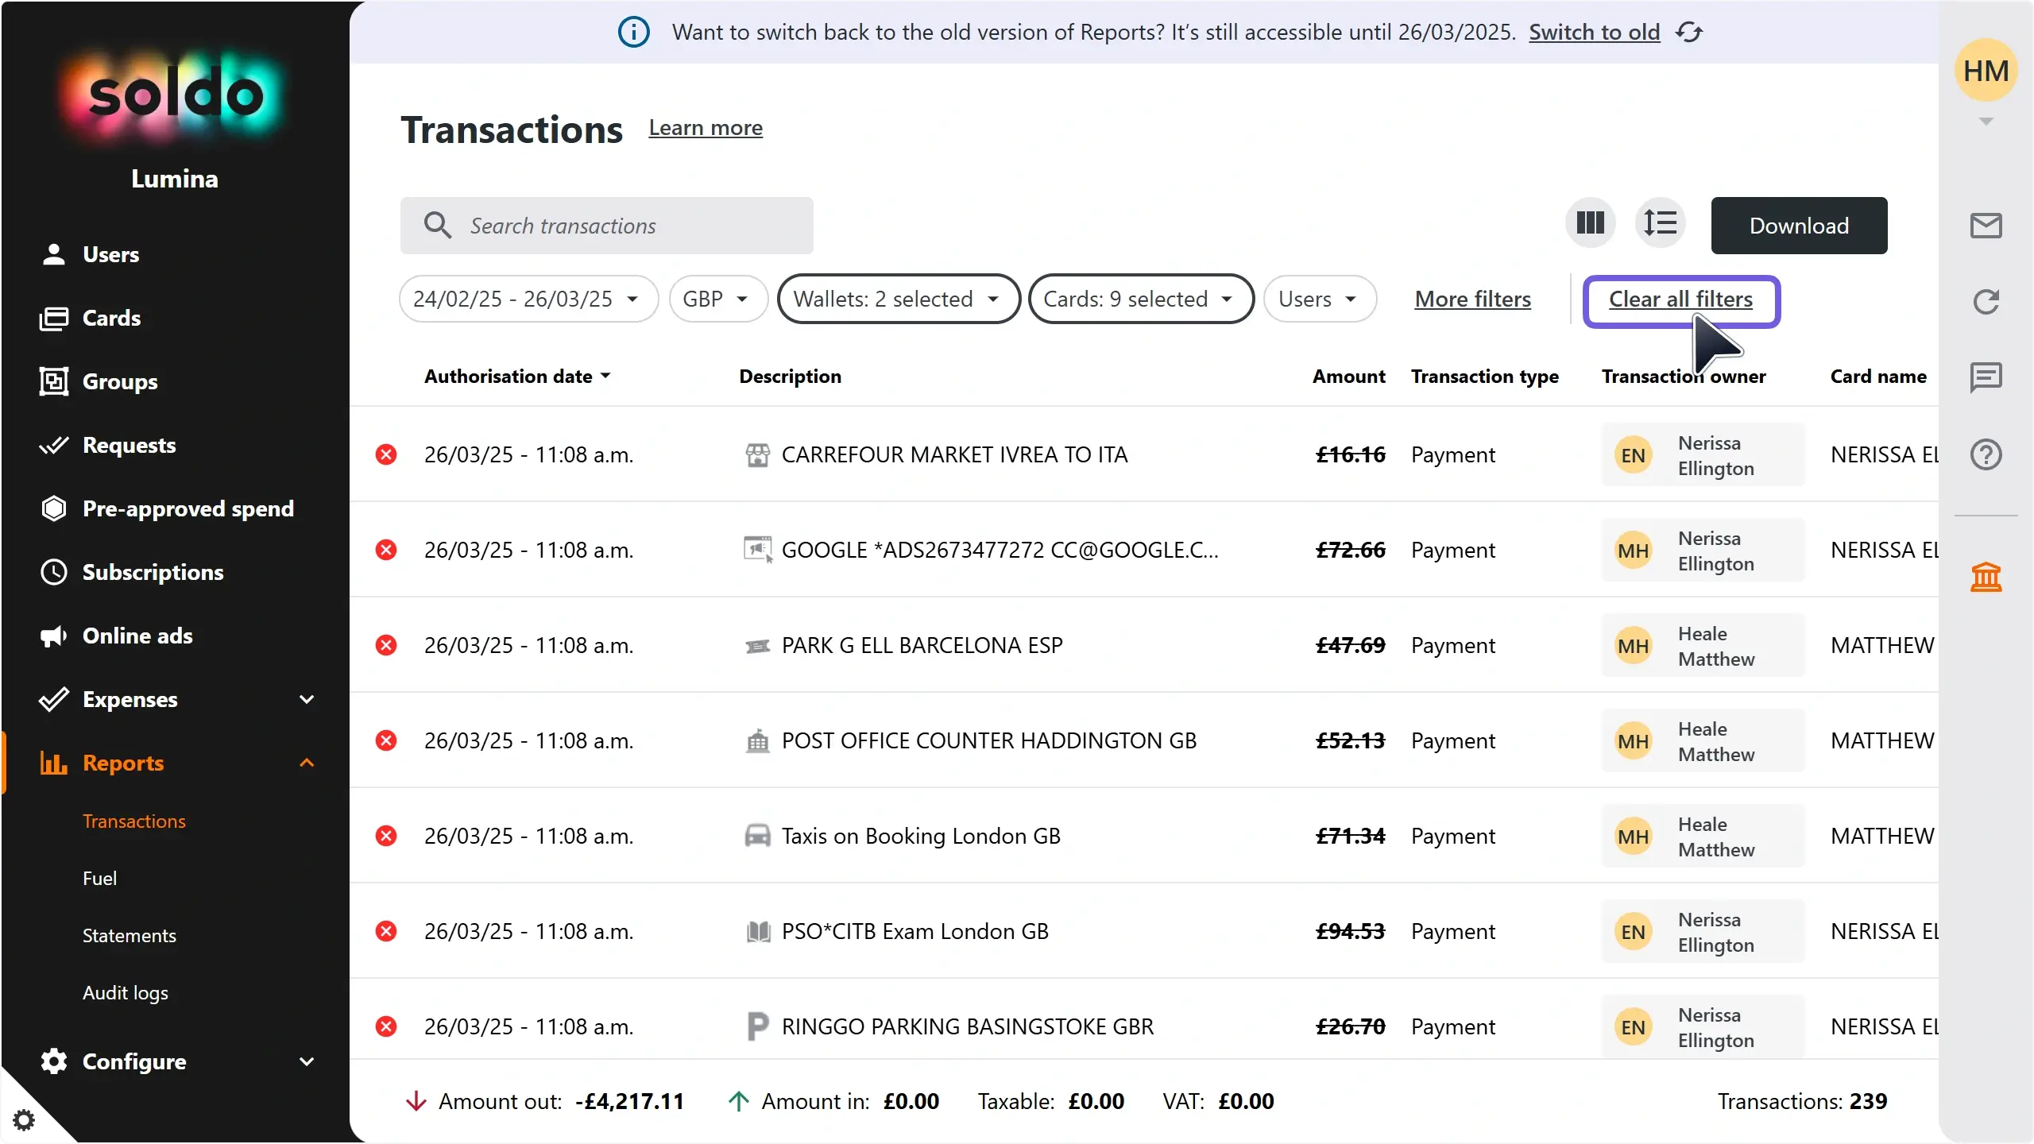2034x1144 pixels.
Task: Open help via the question mark icon
Action: (x=1986, y=454)
